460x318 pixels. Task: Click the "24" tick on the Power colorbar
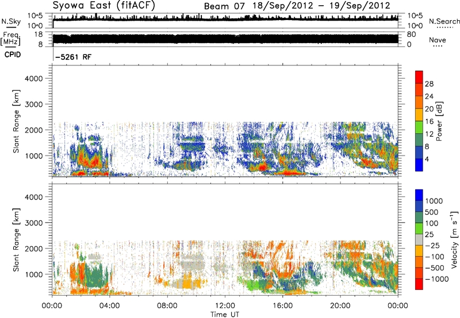[x=429, y=96]
